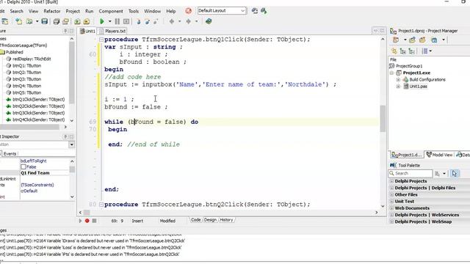
Task: Expand the Unit Test palette category
Action: coord(391,202)
